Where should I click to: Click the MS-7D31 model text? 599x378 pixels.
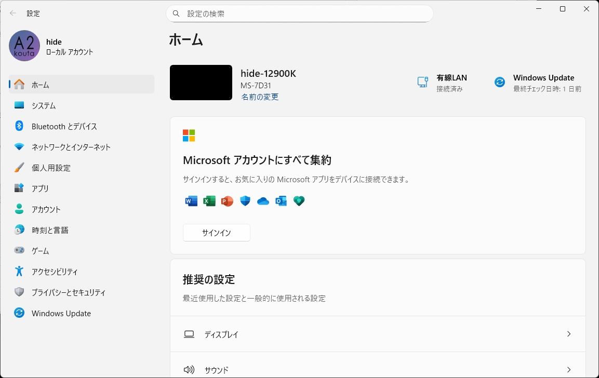tap(256, 86)
